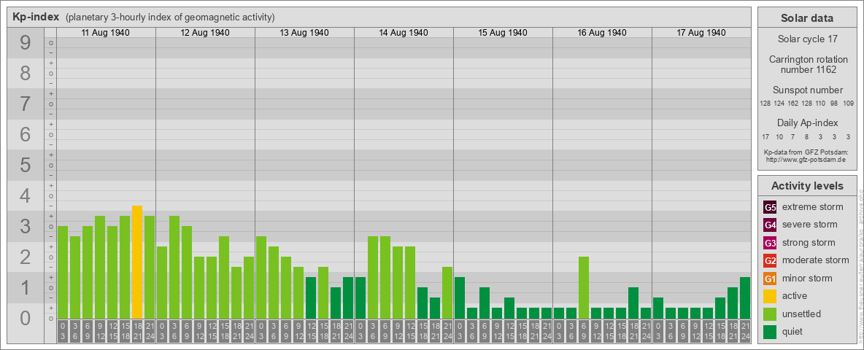Click the Kp scale number 3
The width and height of the screenshot is (864, 350).
(26, 226)
